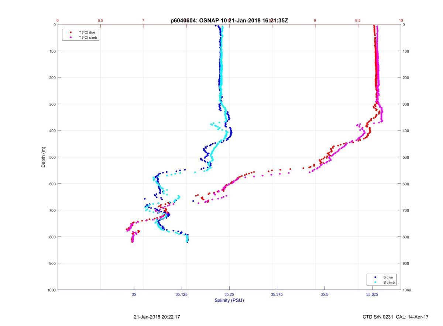Click the left depth tick label 500
The height and width of the screenshot is (326, 443).
52,157
